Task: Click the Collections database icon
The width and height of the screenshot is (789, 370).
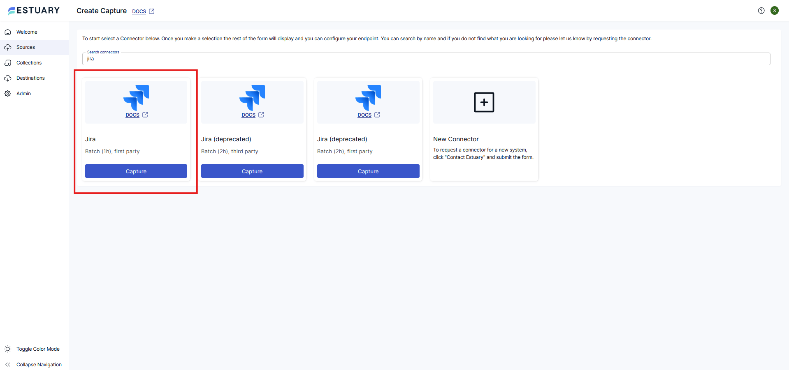Action: coord(8,63)
